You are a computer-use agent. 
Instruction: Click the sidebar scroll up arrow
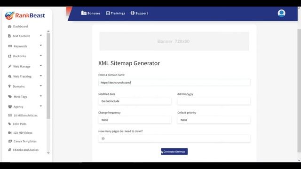pos(48,31)
